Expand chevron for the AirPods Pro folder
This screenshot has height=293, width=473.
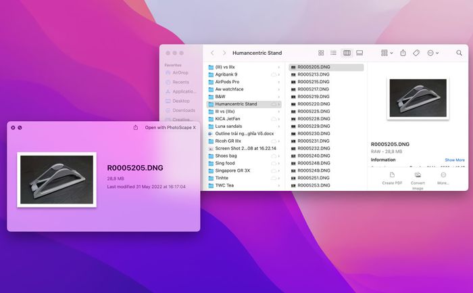[278, 82]
